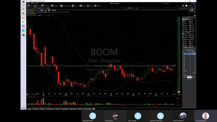The height and width of the screenshot is (122, 217).
Task: Click the drawing opacity percentage field
Action: click(189, 77)
